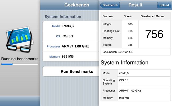The width and height of the screenshot is (172, 106).
Task: Select the Model iPad3,3 row in middle panel
Action: pos(70,26)
